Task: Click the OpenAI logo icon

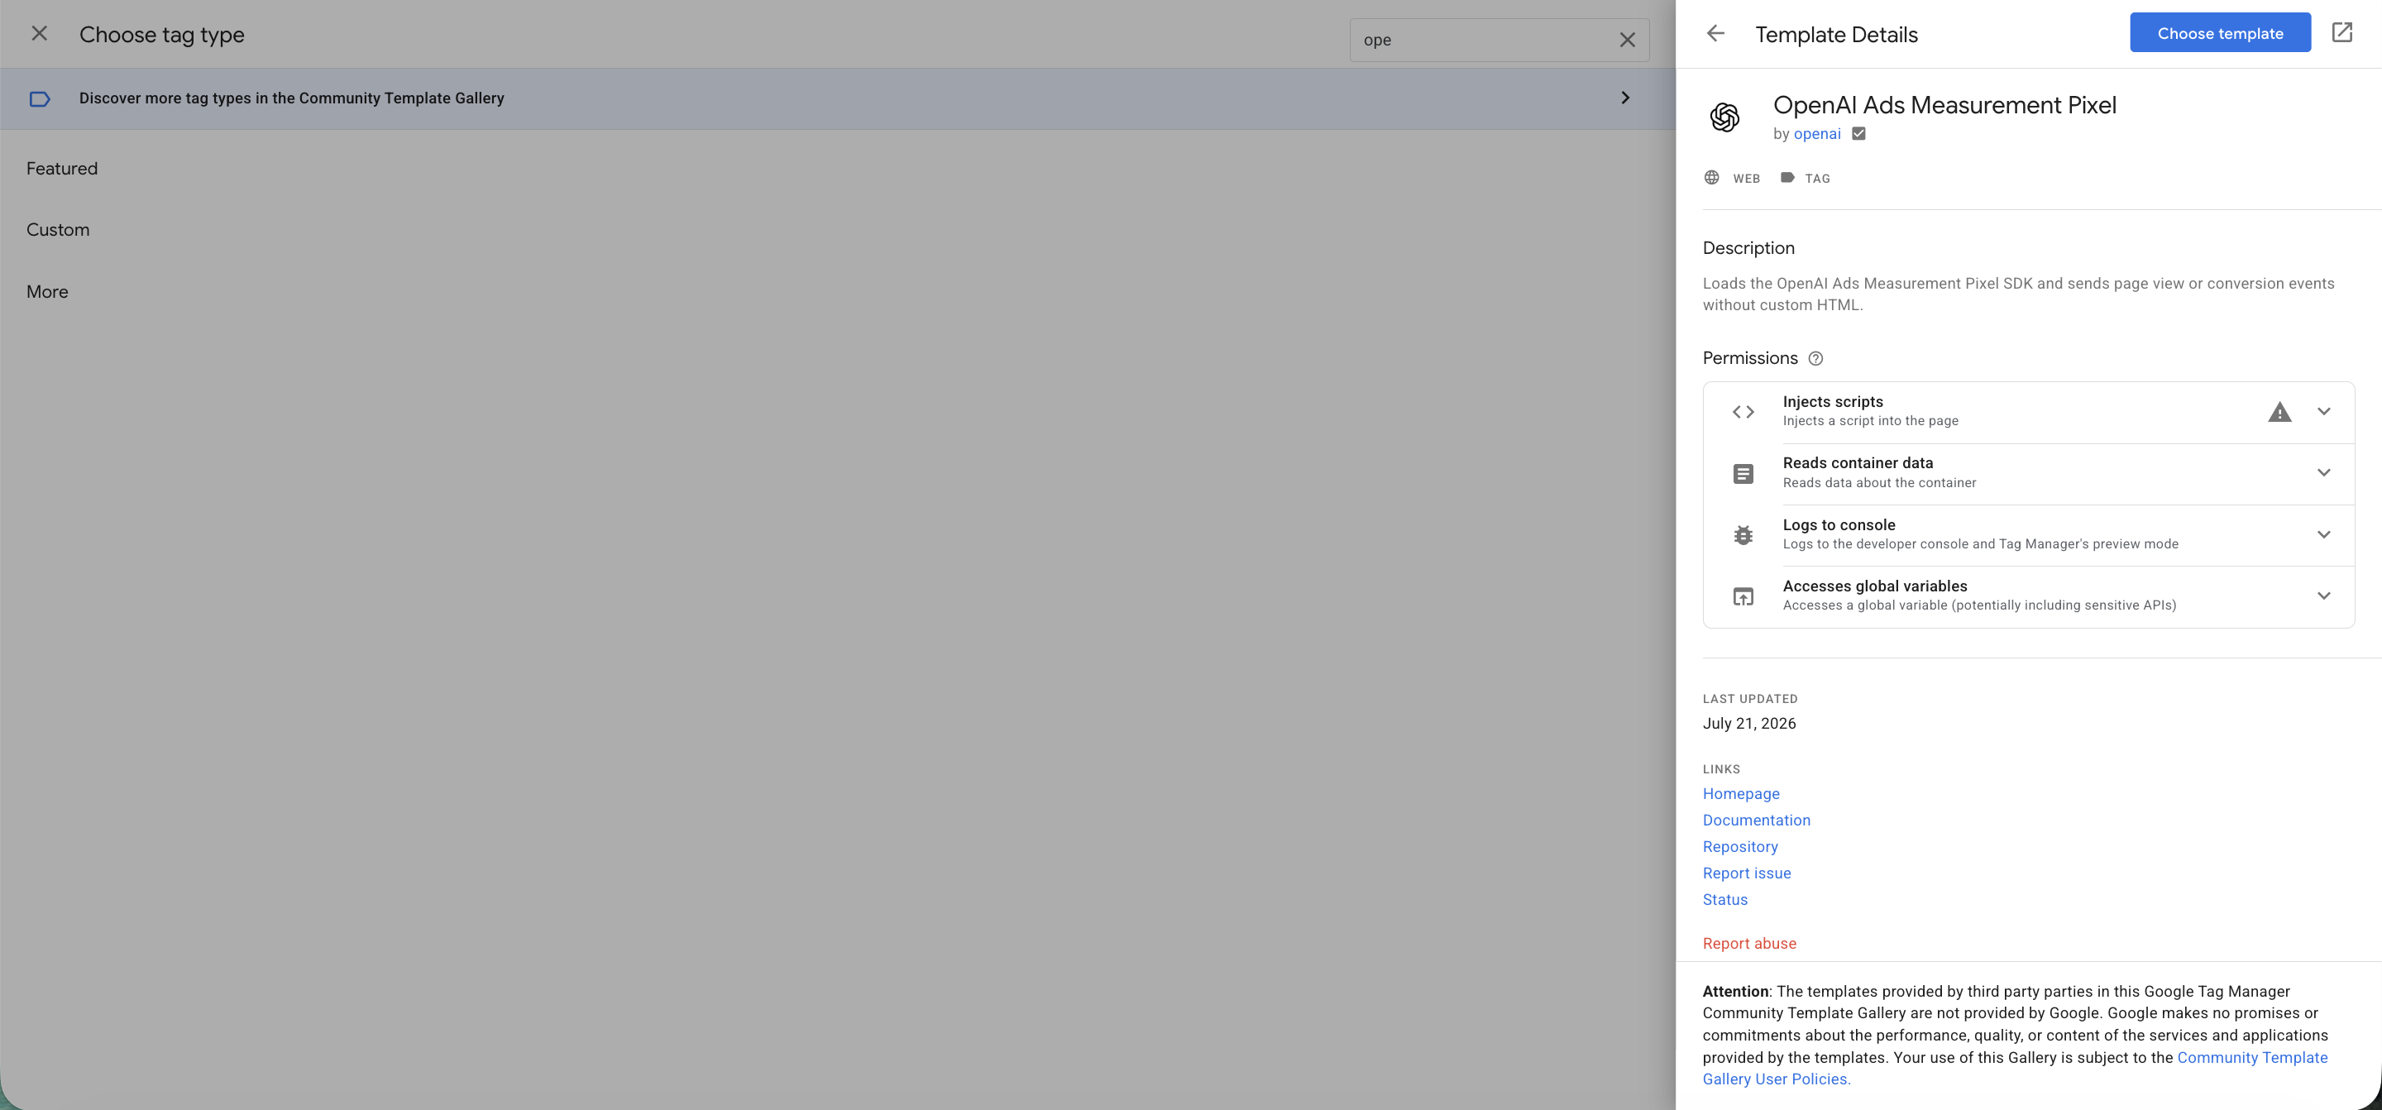Action: pyautogui.click(x=1724, y=117)
